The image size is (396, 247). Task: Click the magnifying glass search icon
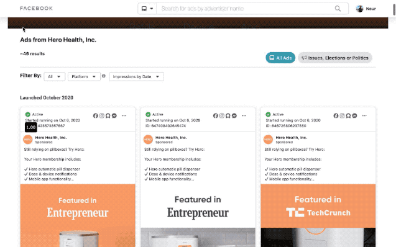point(338,9)
